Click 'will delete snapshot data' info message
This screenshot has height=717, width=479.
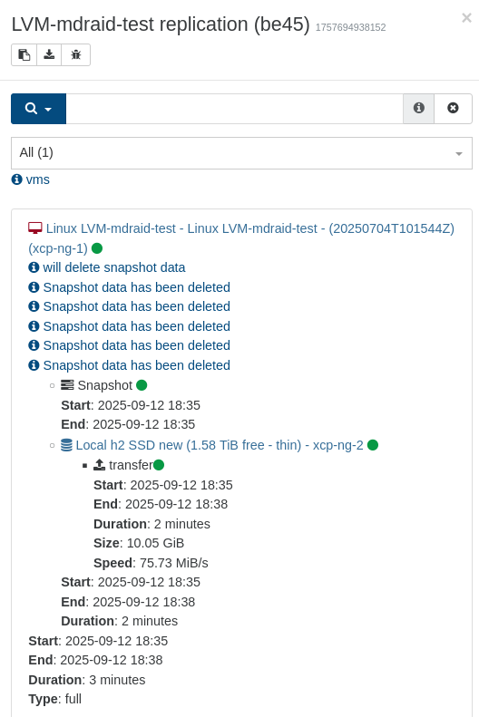tap(114, 267)
